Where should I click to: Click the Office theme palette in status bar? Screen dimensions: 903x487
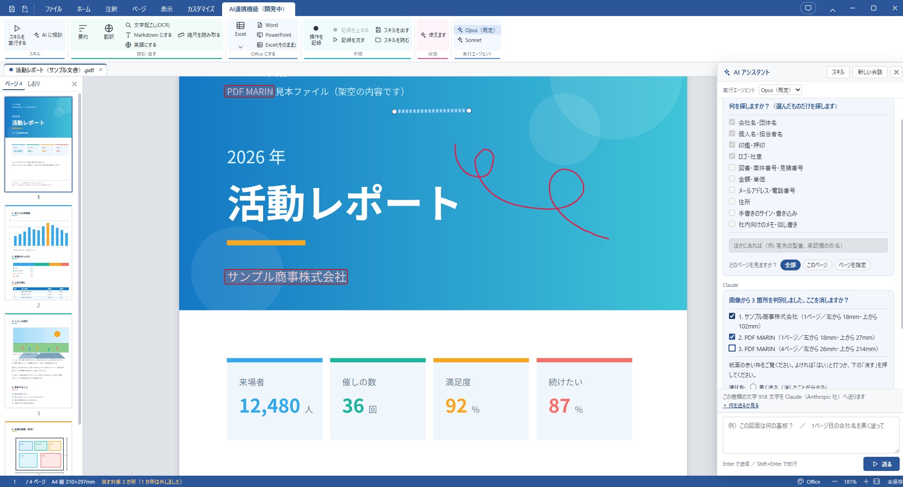809,482
